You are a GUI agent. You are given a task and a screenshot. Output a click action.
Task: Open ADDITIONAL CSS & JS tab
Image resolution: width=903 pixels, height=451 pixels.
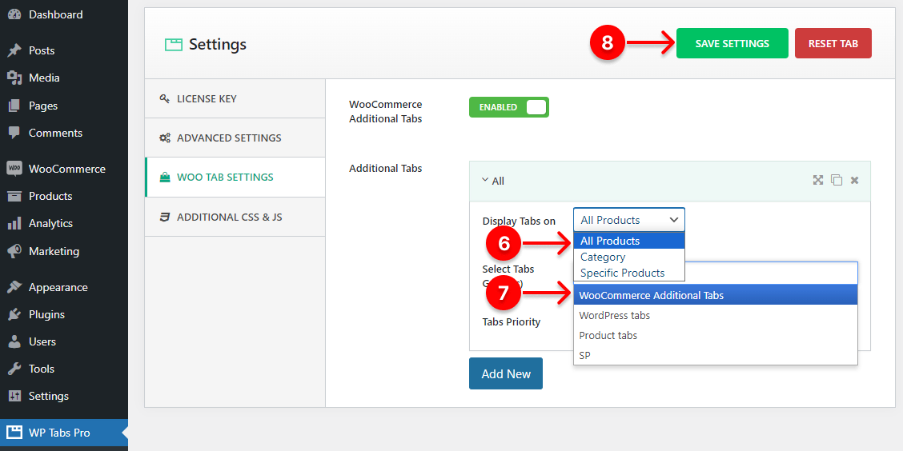point(235,217)
